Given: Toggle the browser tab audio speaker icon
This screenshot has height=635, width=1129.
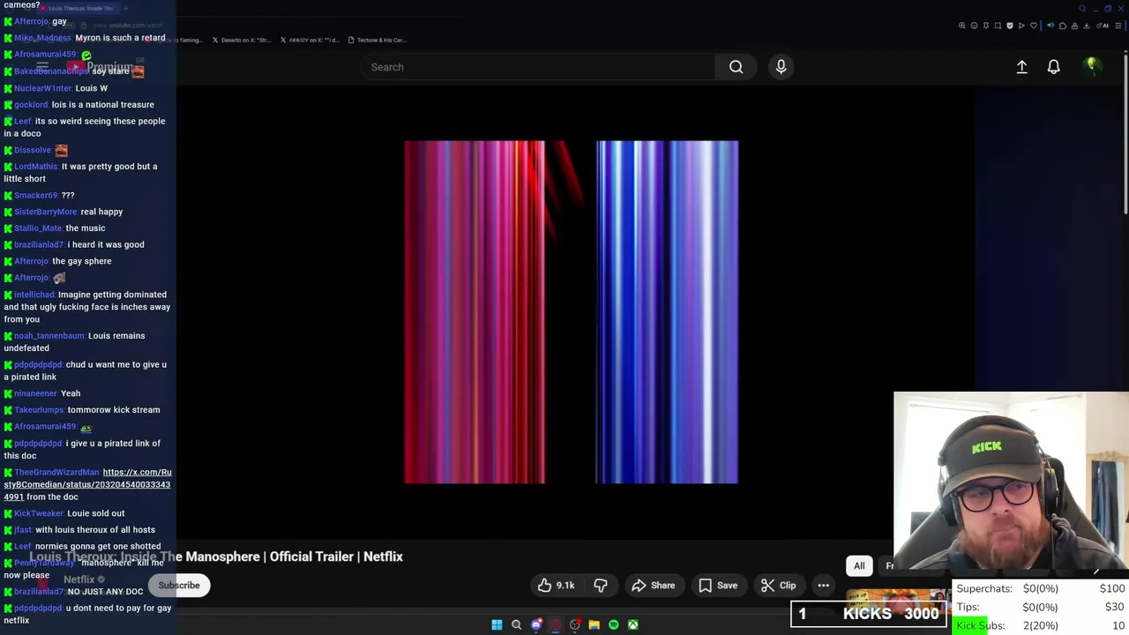Looking at the screenshot, I should [x=1050, y=26].
